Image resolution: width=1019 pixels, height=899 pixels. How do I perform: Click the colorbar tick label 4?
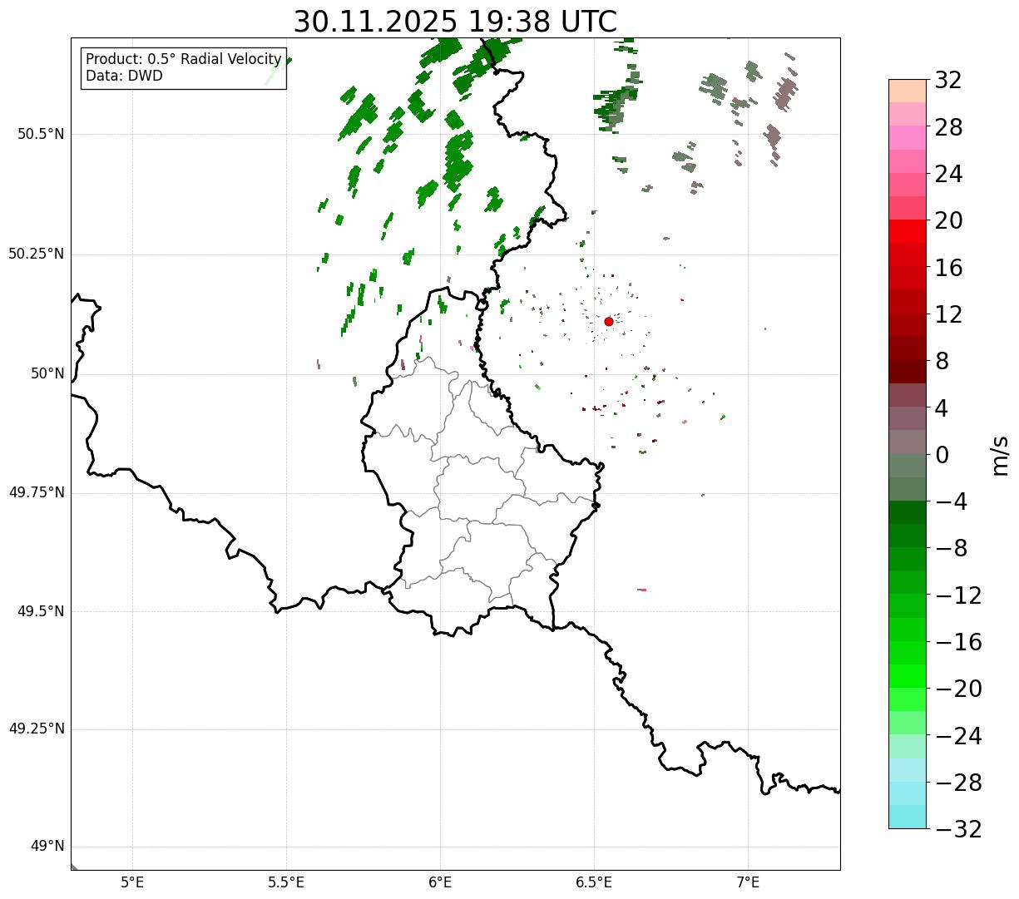942,408
